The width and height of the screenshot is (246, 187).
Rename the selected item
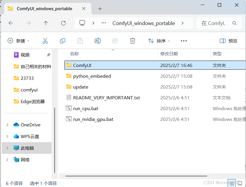98,41
